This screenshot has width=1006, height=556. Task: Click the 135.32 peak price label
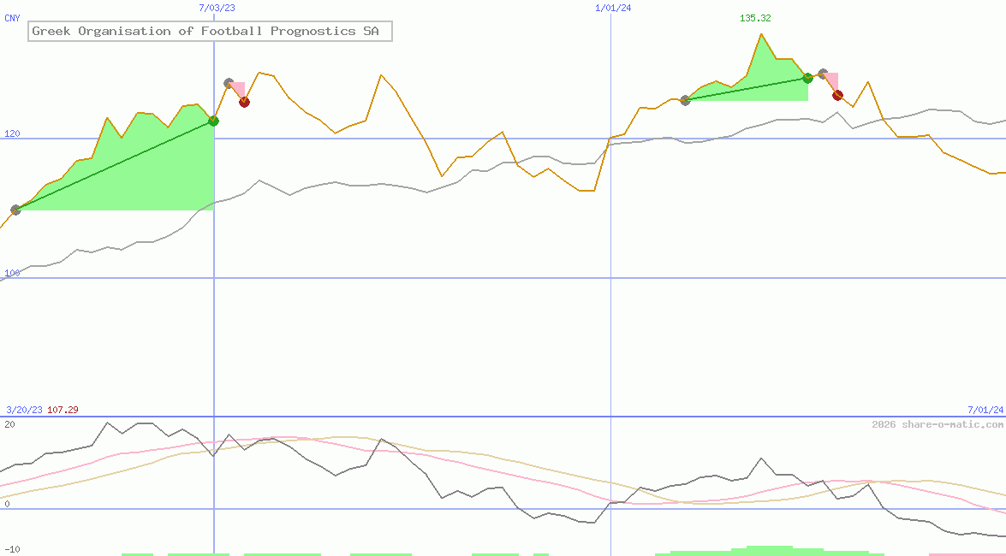pyautogui.click(x=755, y=18)
